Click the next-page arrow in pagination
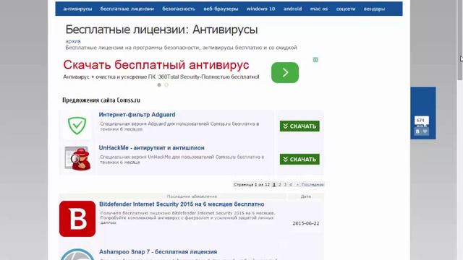Image resolution: width=463 pixels, height=260 pixels. tap(297, 185)
